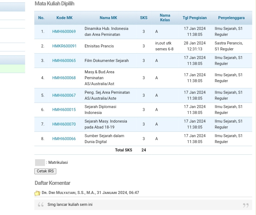This screenshot has width=256, height=215.
Task: Select course name Peng. Sej.Area Peminatan AS/Australia/Aste
Action: (107, 95)
